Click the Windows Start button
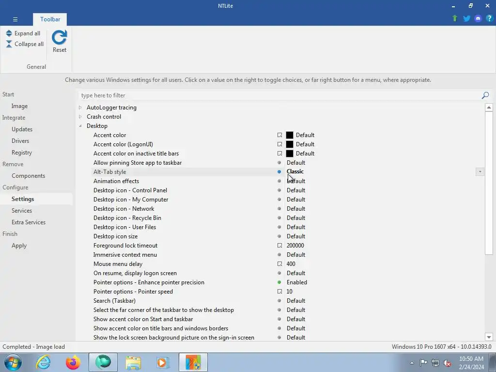 coord(13,362)
